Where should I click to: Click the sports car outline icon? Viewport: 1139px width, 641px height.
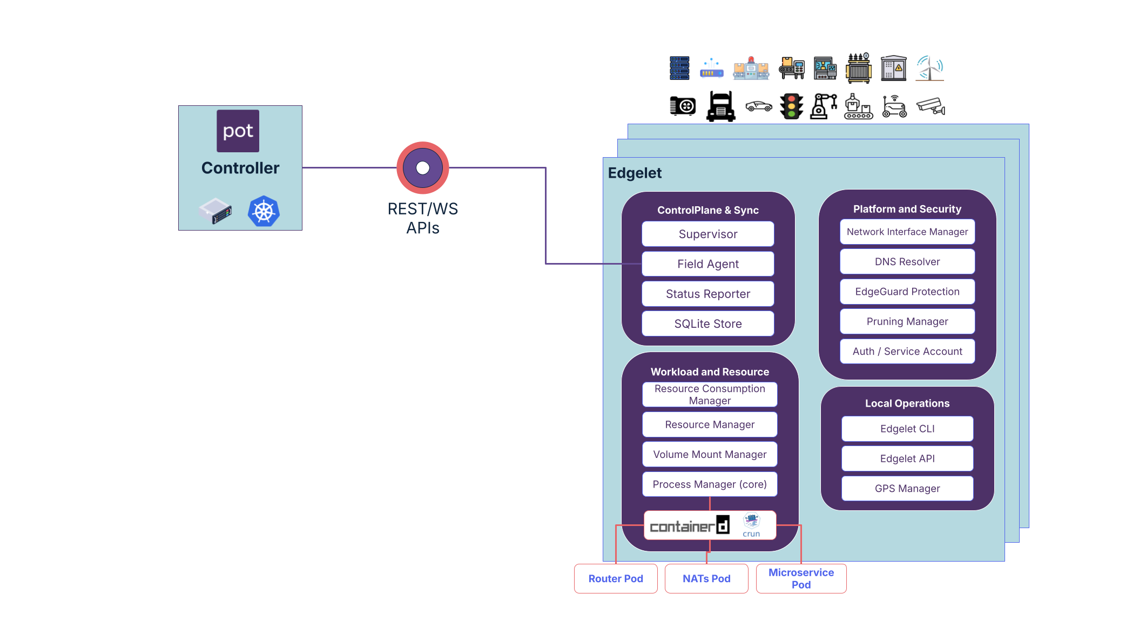tap(759, 106)
